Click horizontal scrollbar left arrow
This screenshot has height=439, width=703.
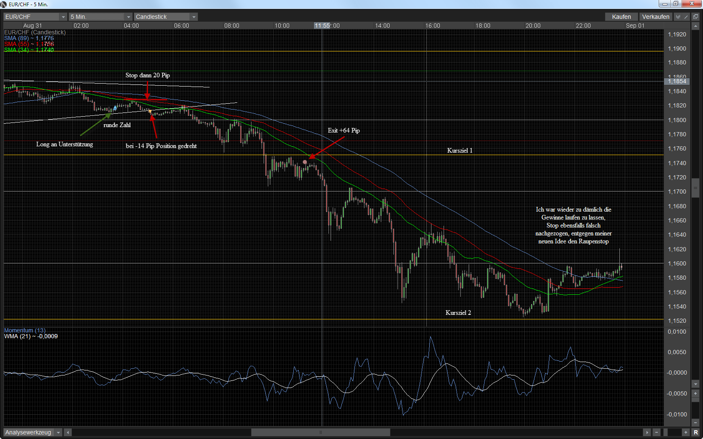(x=68, y=432)
